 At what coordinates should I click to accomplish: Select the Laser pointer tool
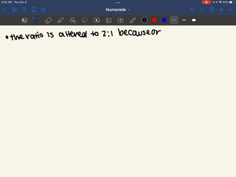(x=133, y=20)
